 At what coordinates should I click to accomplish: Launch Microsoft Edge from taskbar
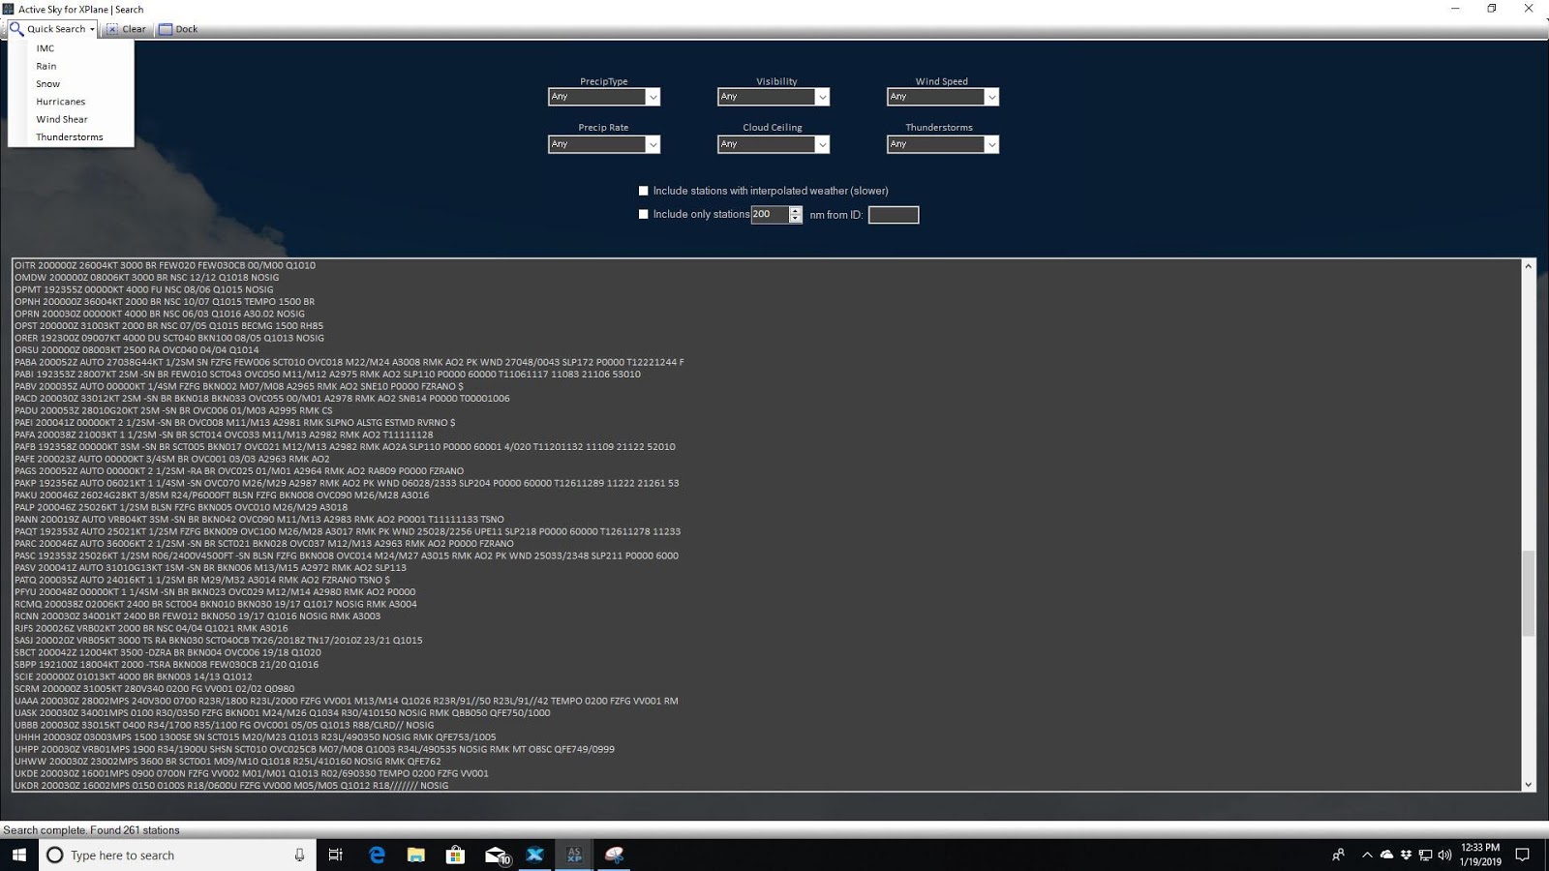click(x=377, y=855)
